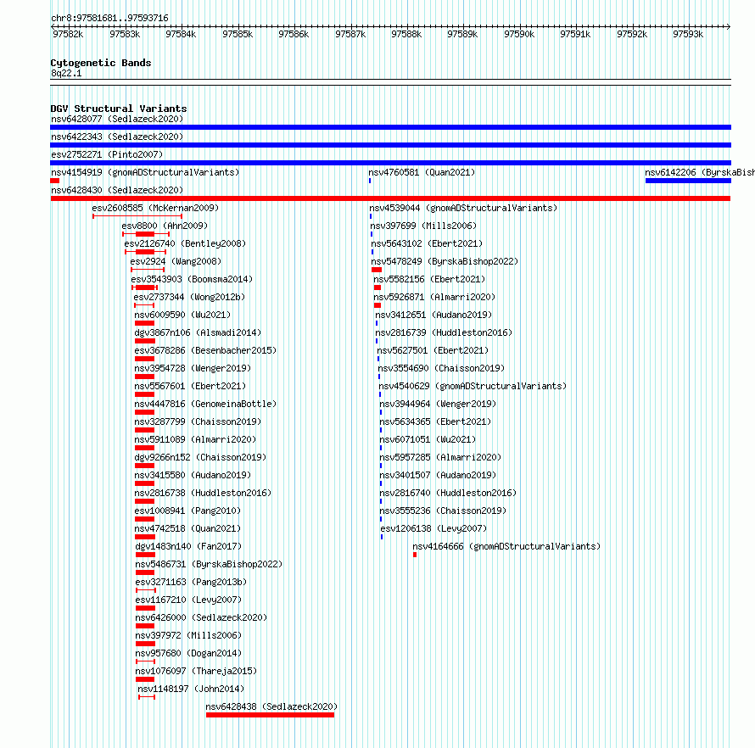Image resolution: width=755 pixels, height=748 pixels.
Task: Open variant nsv397699 (Mills2006)
Action: click(423, 226)
